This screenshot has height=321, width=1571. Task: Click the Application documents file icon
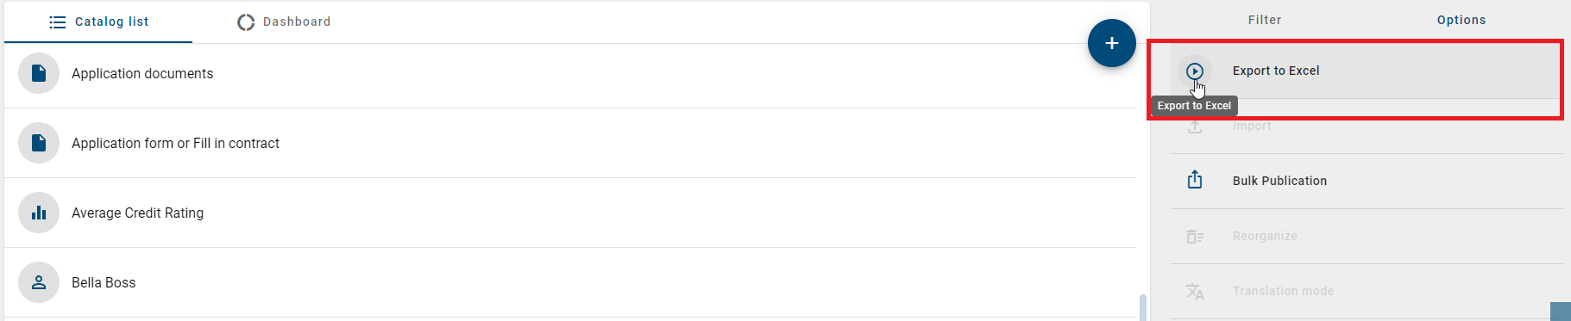pyautogui.click(x=39, y=73)
